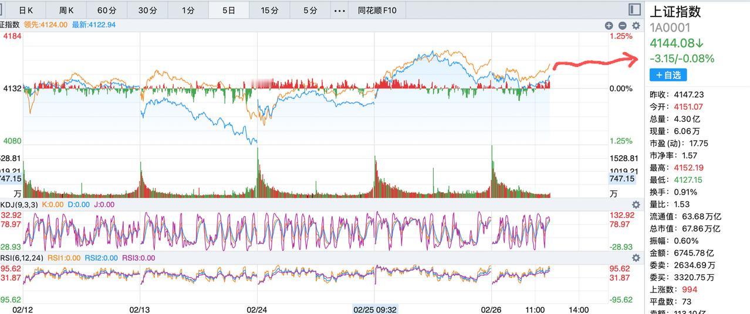Screen dimensions: 750x314
Task: Select the 1分 timeframe tab
Action: coord(188,11)
